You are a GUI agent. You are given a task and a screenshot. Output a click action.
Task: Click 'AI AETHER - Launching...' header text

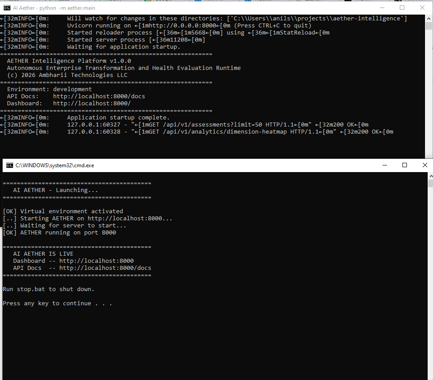(55, 190)
